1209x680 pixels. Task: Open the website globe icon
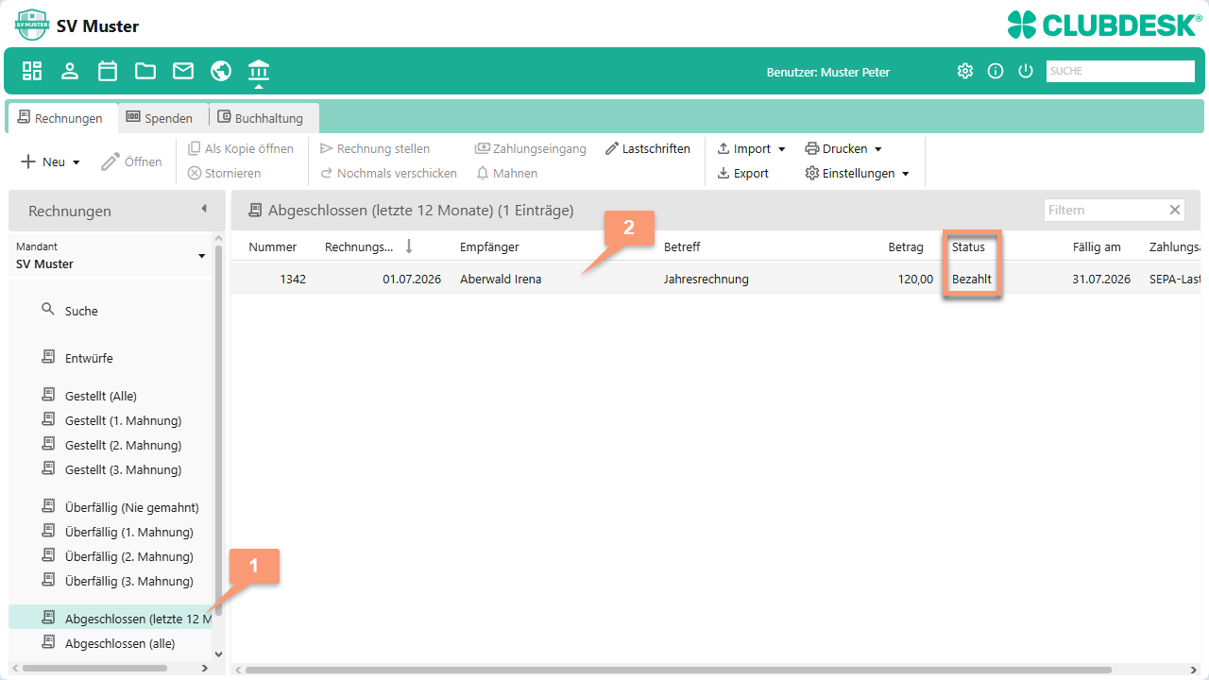221,71
